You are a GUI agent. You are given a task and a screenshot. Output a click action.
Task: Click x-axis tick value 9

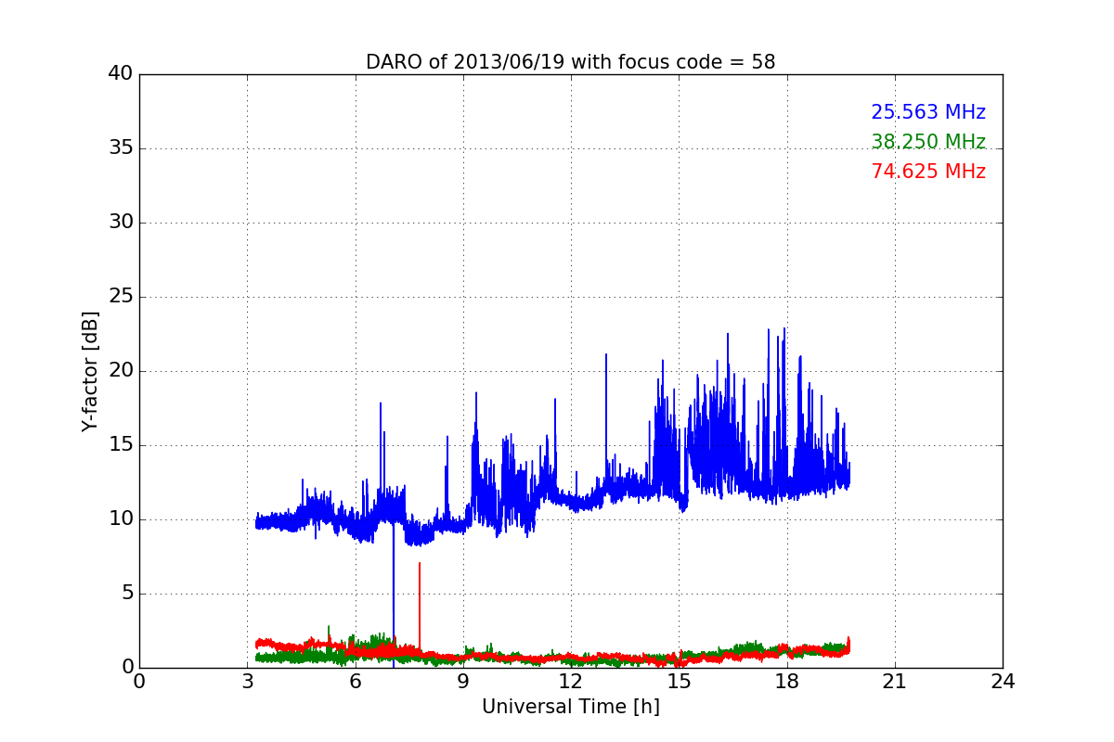click(463, 682)
